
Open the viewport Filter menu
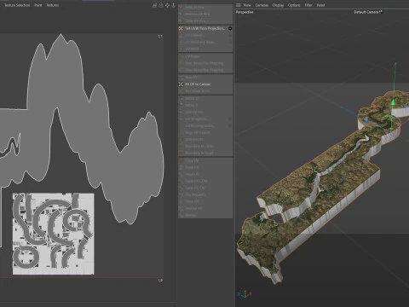308,5
